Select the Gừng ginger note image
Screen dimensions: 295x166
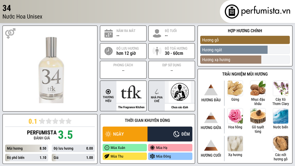coord(235,88)
